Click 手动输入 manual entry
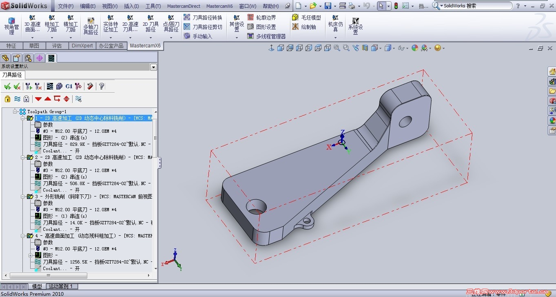The width and height of the screenshot is (556, 297). [198, 36]
